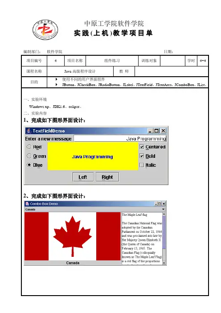Click the Combo Box Demo window icon
221x313 pixels.
[x=27, y=204]
